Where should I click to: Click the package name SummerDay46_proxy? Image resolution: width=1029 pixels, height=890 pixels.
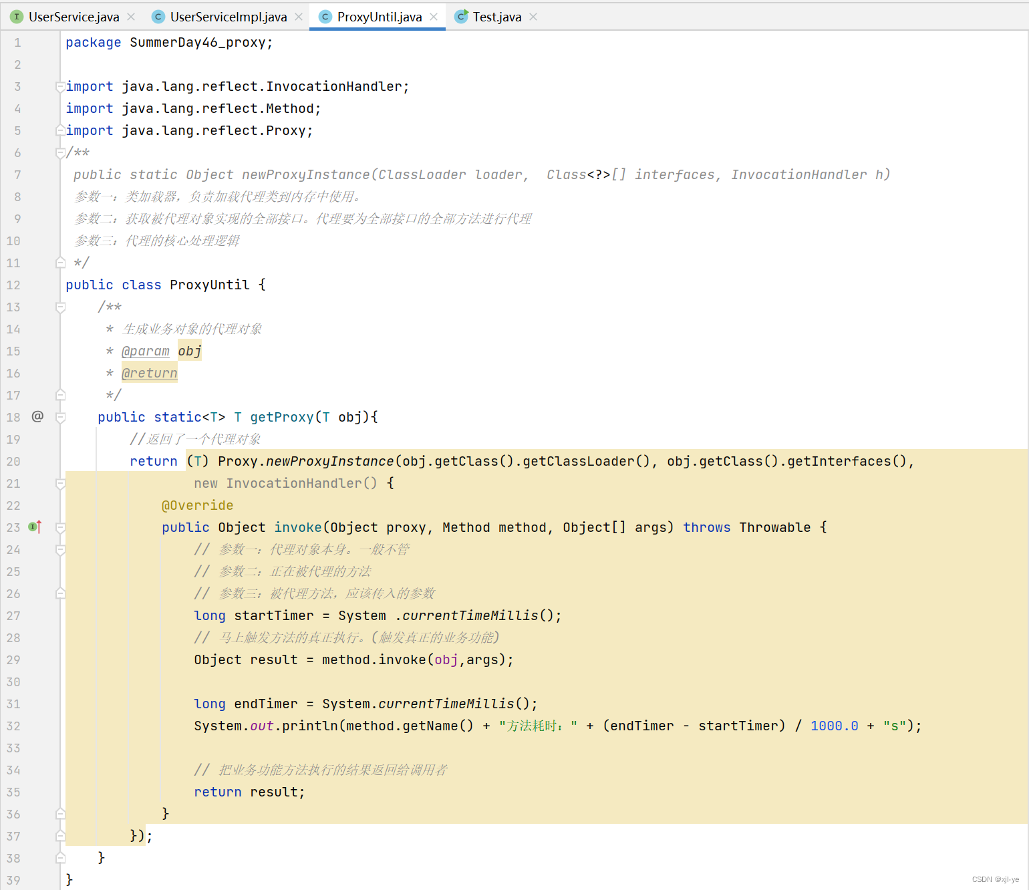[198, 42]
